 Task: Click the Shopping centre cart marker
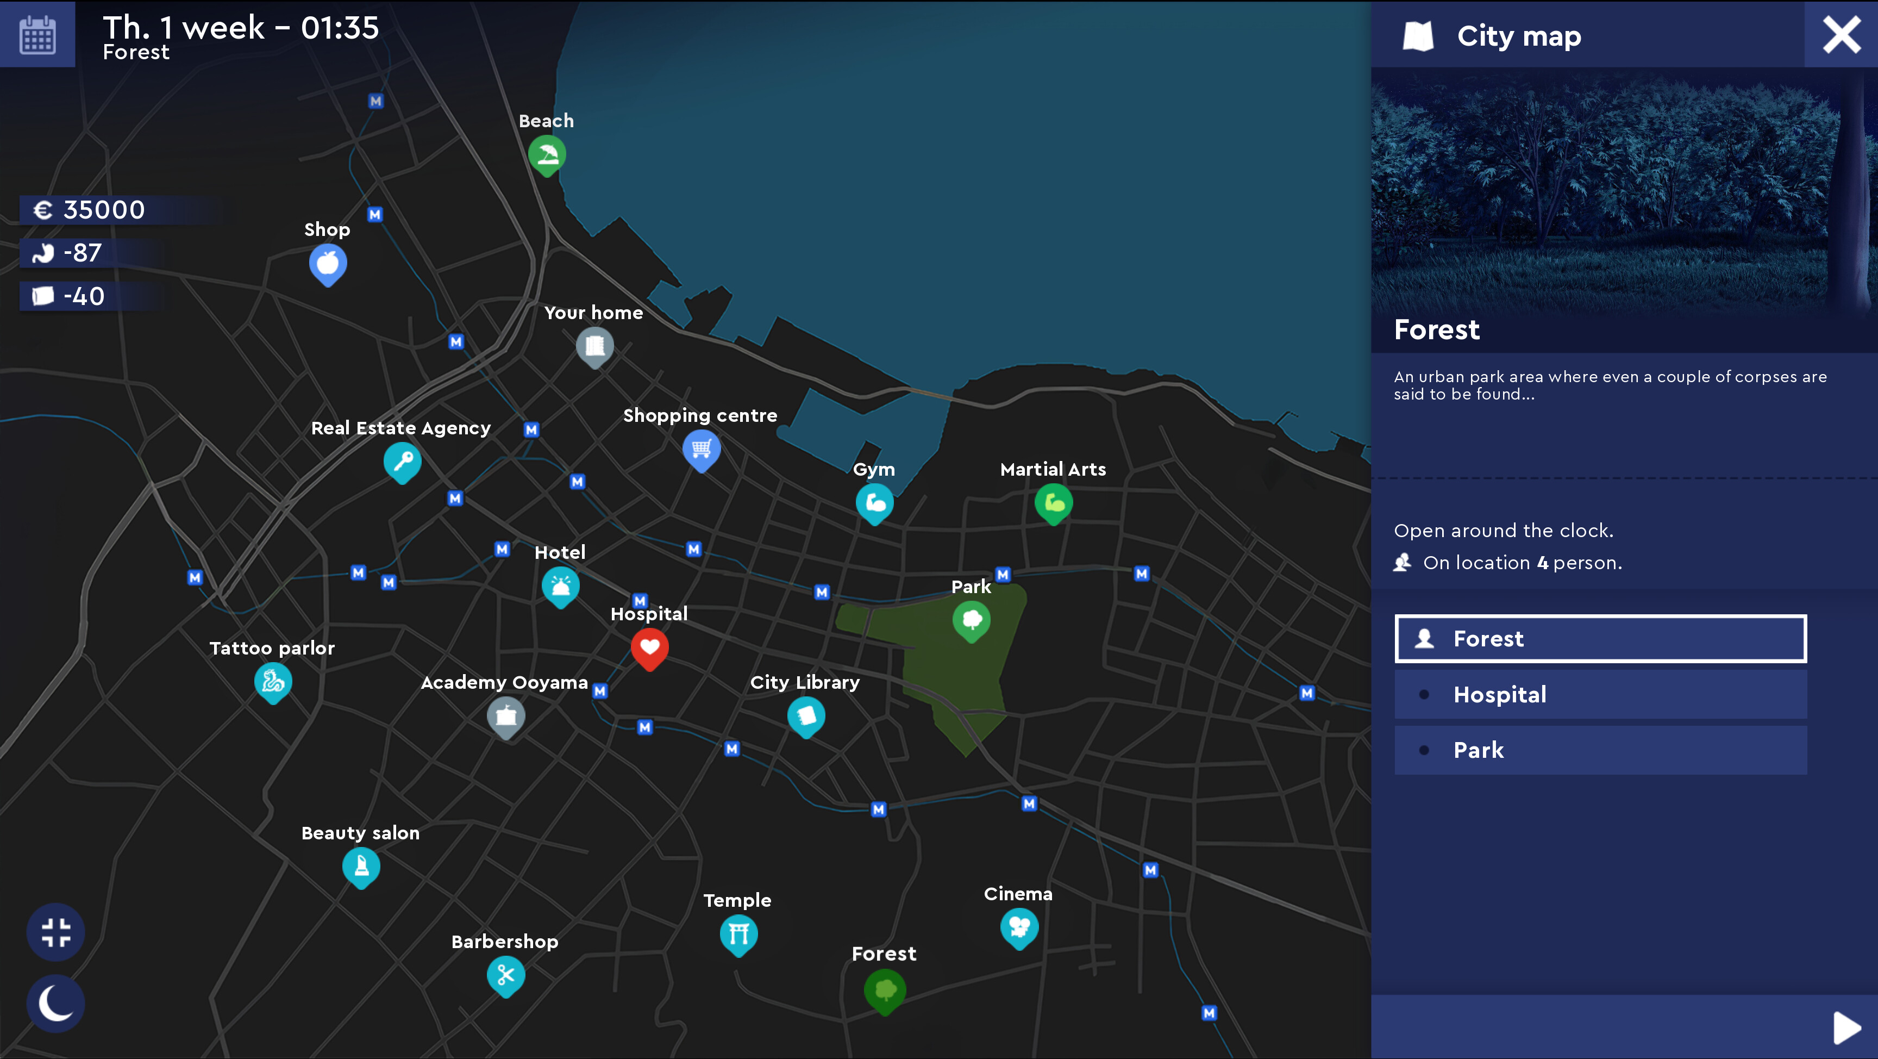coord(702,450)
